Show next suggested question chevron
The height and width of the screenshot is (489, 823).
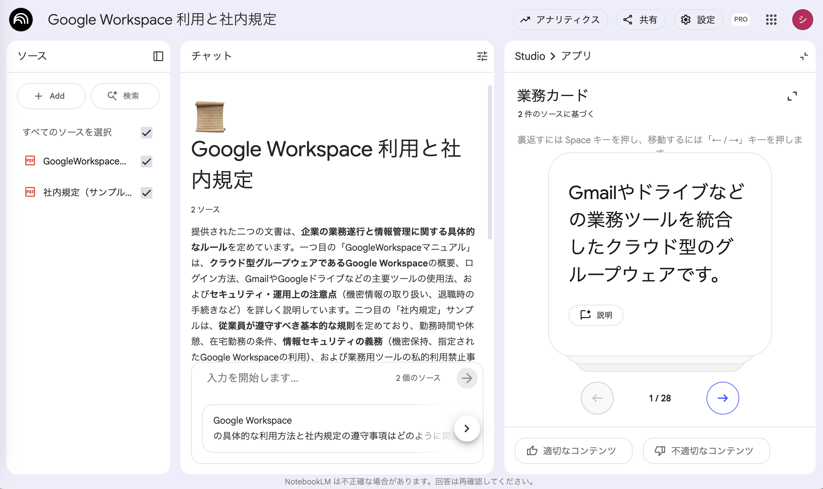click(x=466, y=429)
